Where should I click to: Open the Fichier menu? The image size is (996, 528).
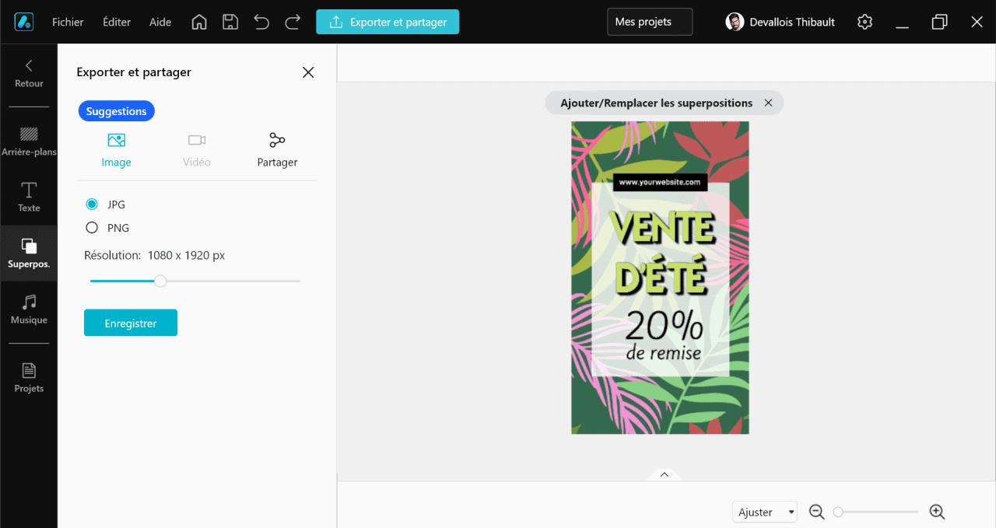click(68, 22)
